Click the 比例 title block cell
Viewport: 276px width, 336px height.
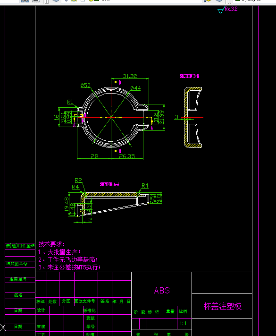point(183,311)
